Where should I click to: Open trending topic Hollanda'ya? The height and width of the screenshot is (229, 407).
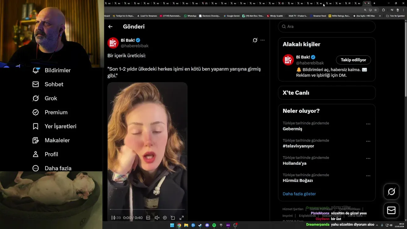pyautogui.click(x=294, y=163)
